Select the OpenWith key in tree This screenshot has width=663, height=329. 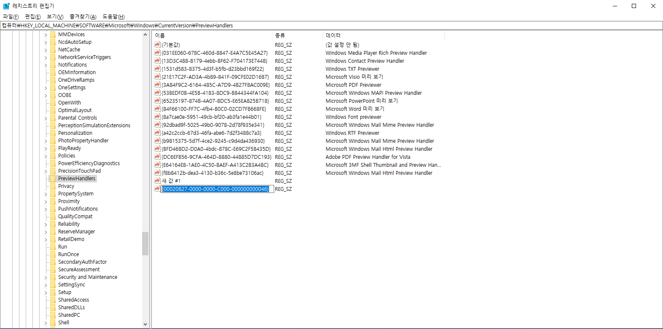coord(70,103)
